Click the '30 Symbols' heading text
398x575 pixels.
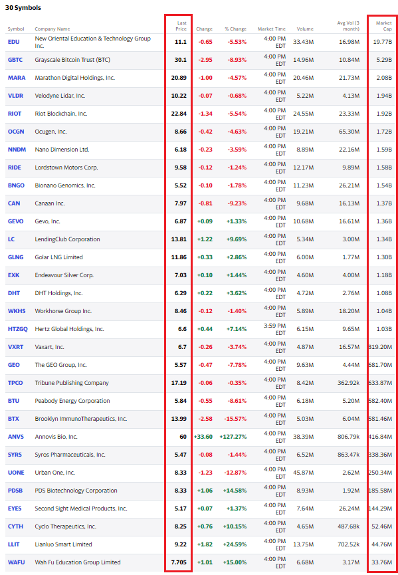[x=23, y=8]
